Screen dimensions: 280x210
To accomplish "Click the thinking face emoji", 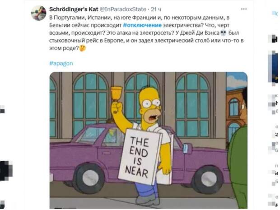I will point(83,48).
